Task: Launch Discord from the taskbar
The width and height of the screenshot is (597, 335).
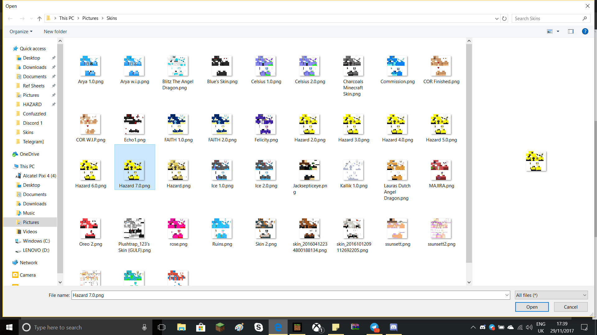Action: tap(393, 327)
